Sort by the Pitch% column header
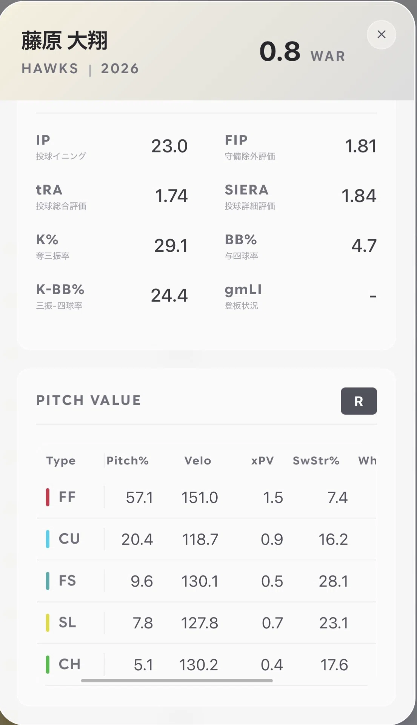The width and height of the screenshot is (417, 725). coord(128,461)
